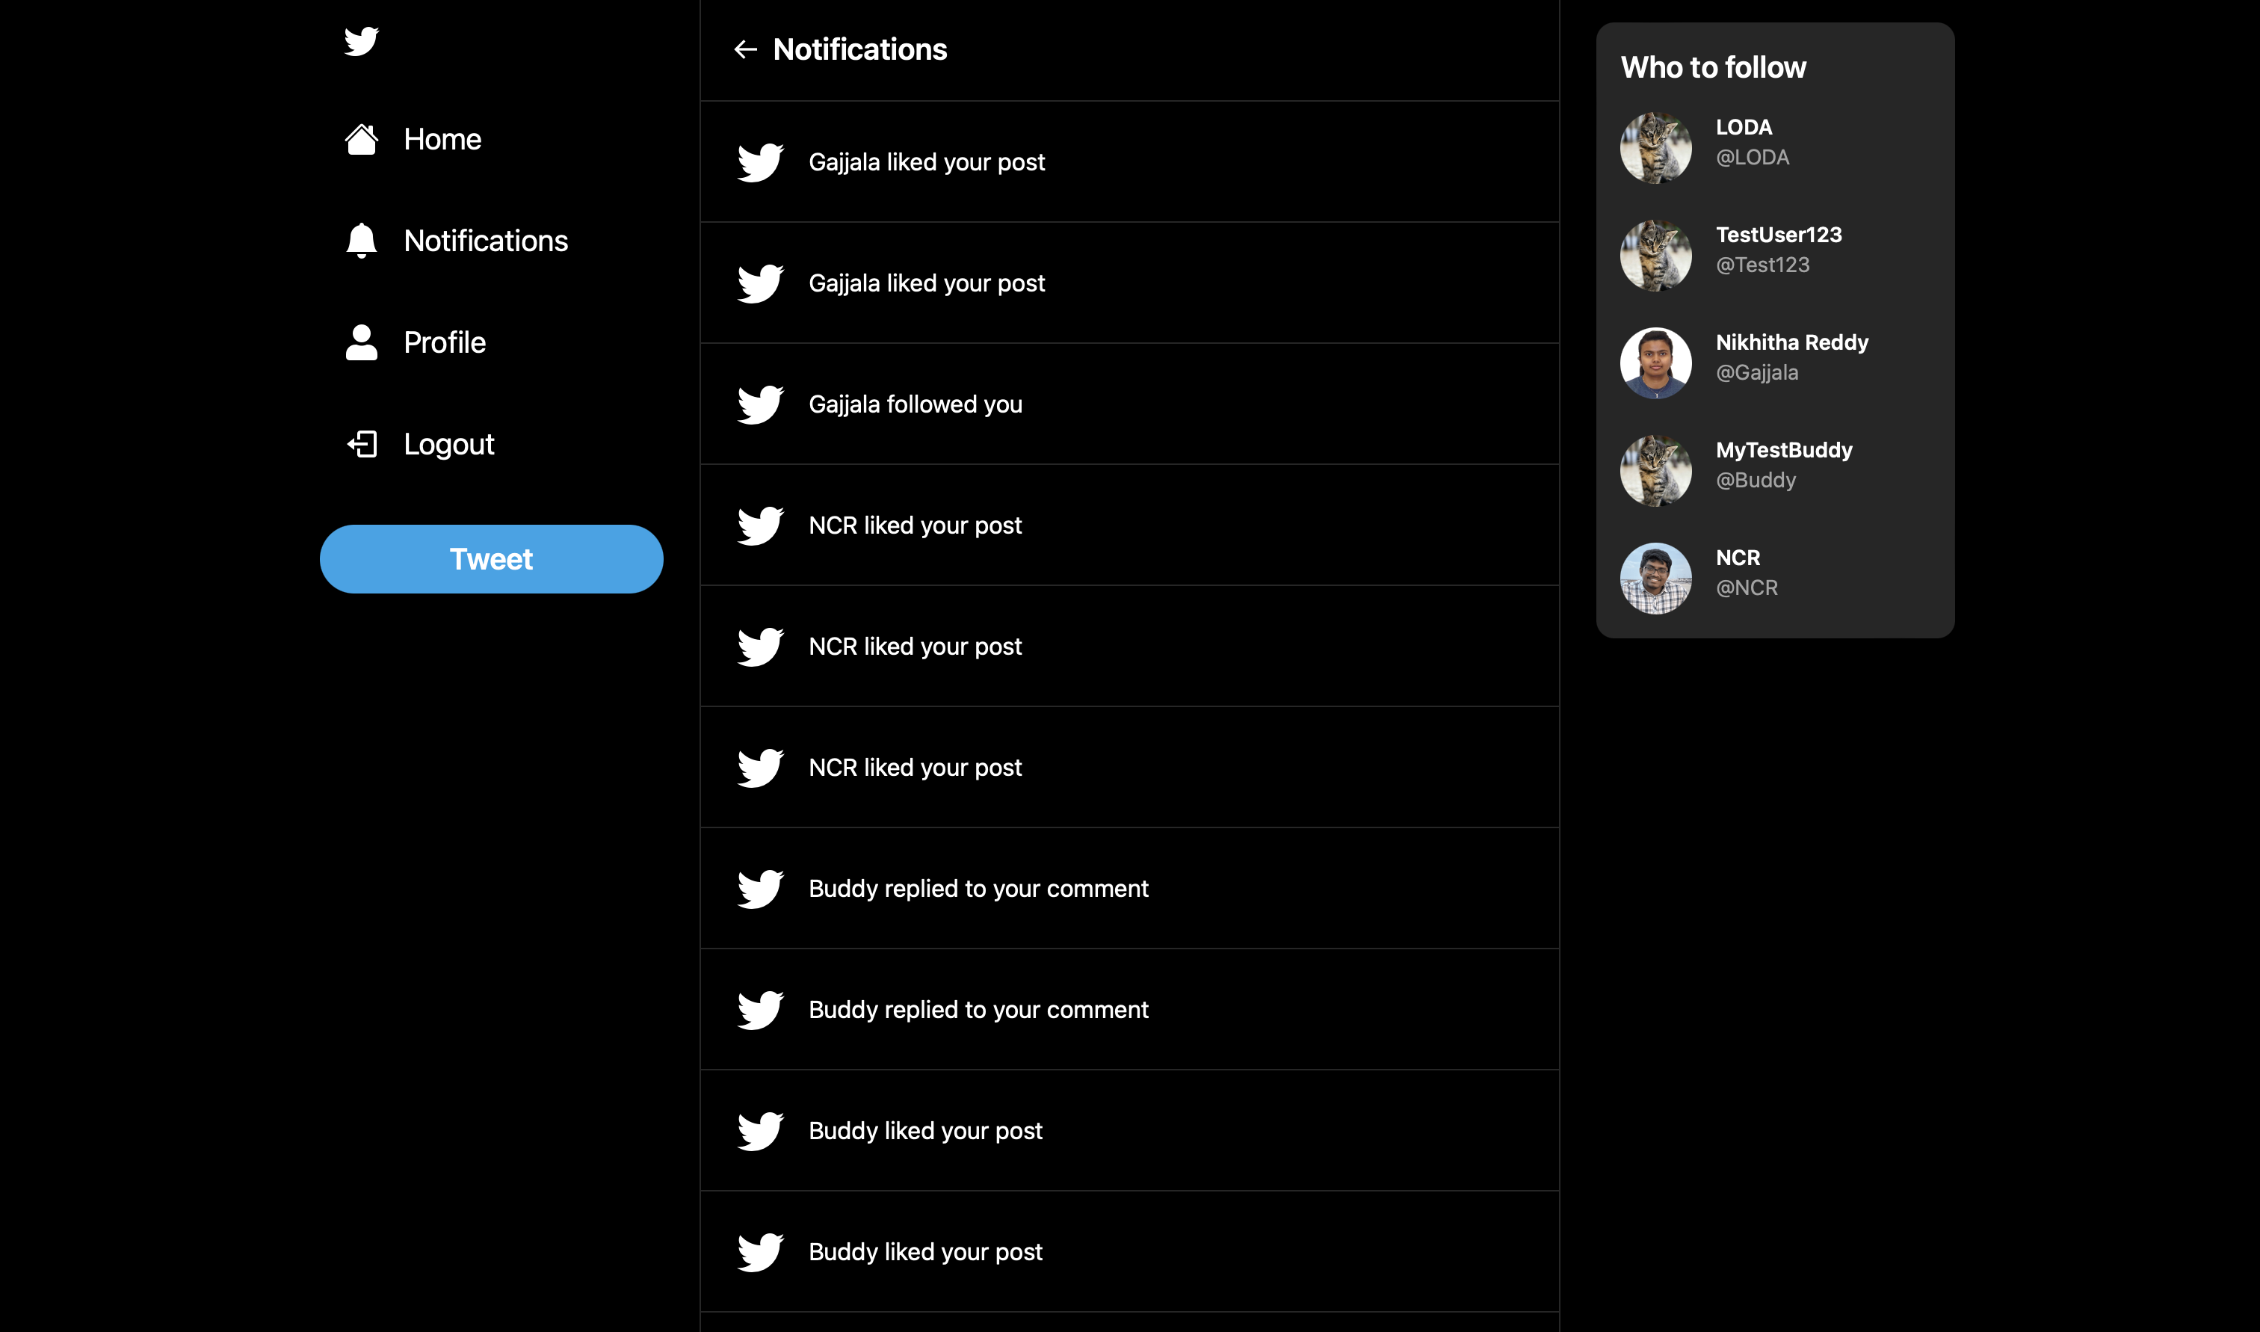Open the MyTestBuddy profile link
The height and width of the screenshot is (1332, 2260).
coord(1784,451)
